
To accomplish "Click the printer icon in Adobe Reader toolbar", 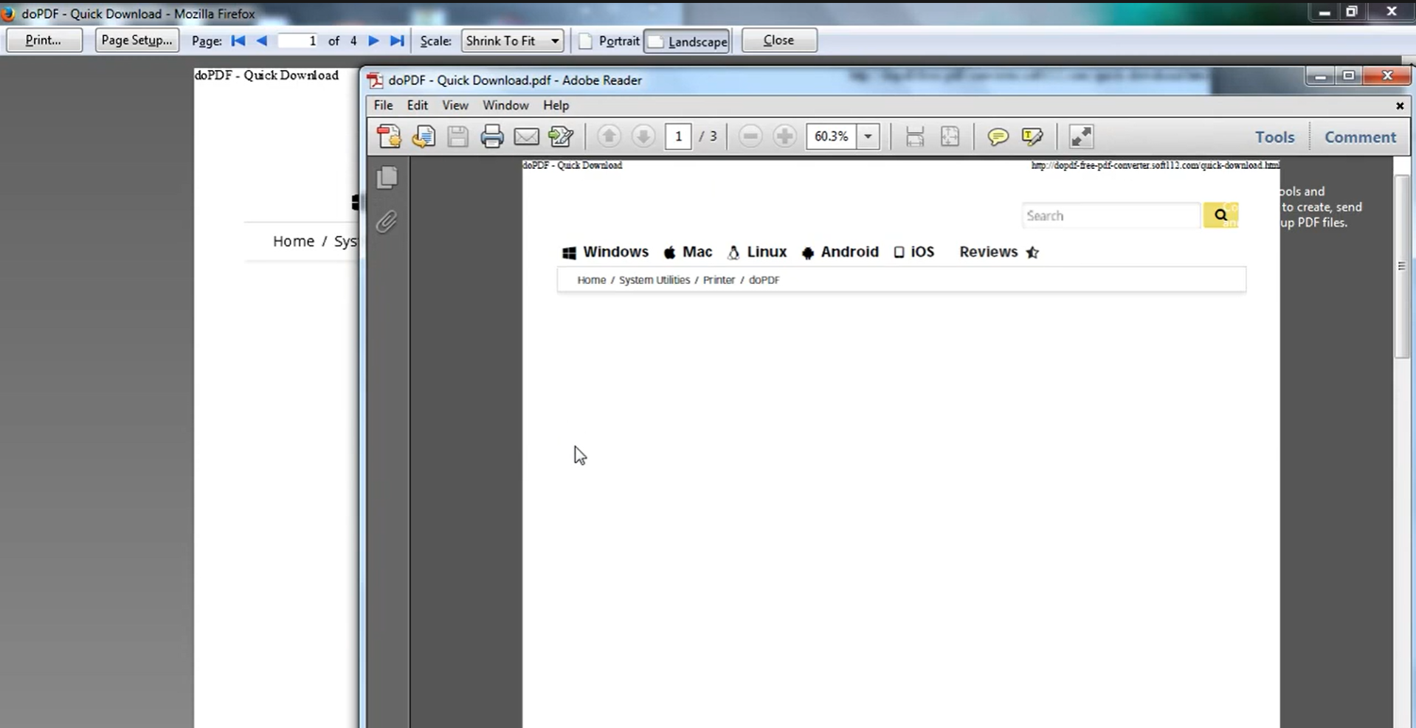I will [492, 136].
